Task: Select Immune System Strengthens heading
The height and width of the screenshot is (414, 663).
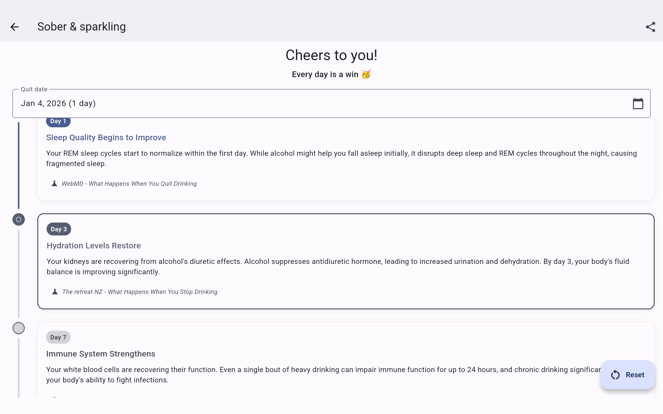Action: (x=100, y=354)
